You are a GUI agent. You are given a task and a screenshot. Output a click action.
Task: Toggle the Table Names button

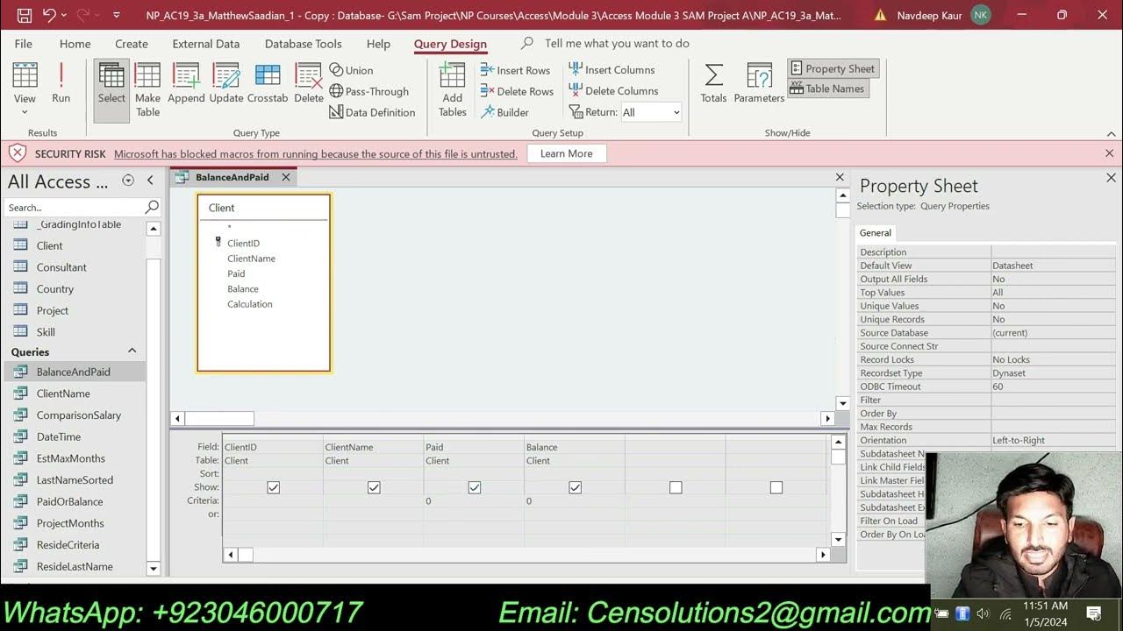[x=826, y=89]
